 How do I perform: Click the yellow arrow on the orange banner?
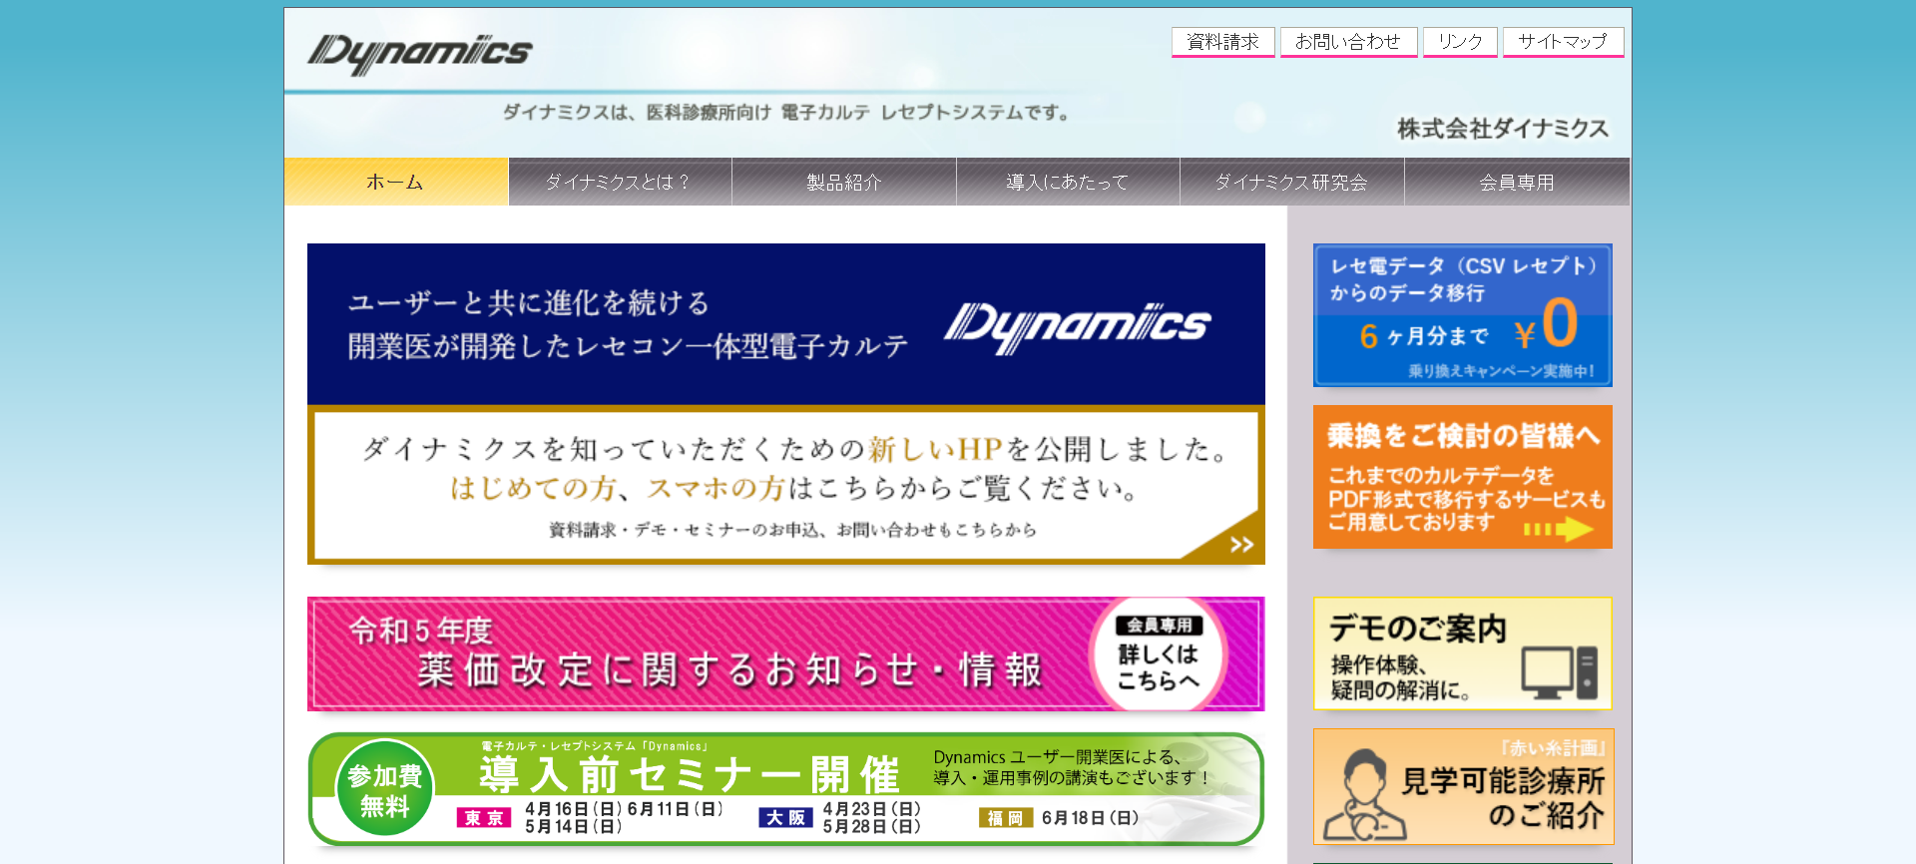(1559, 529)
